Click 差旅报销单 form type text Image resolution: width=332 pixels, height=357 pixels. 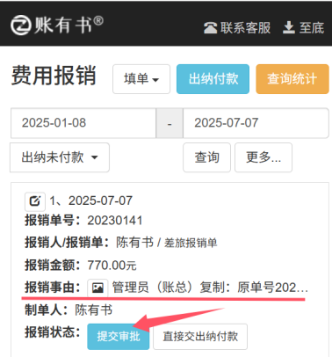191,243
